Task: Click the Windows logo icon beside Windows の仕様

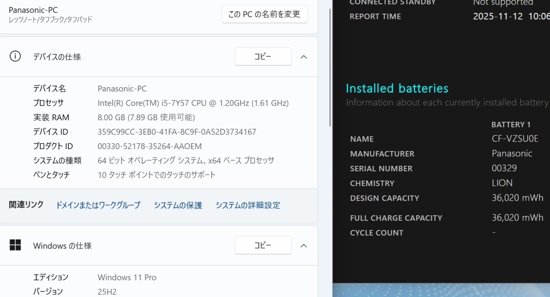Action: tap(15, 245)
